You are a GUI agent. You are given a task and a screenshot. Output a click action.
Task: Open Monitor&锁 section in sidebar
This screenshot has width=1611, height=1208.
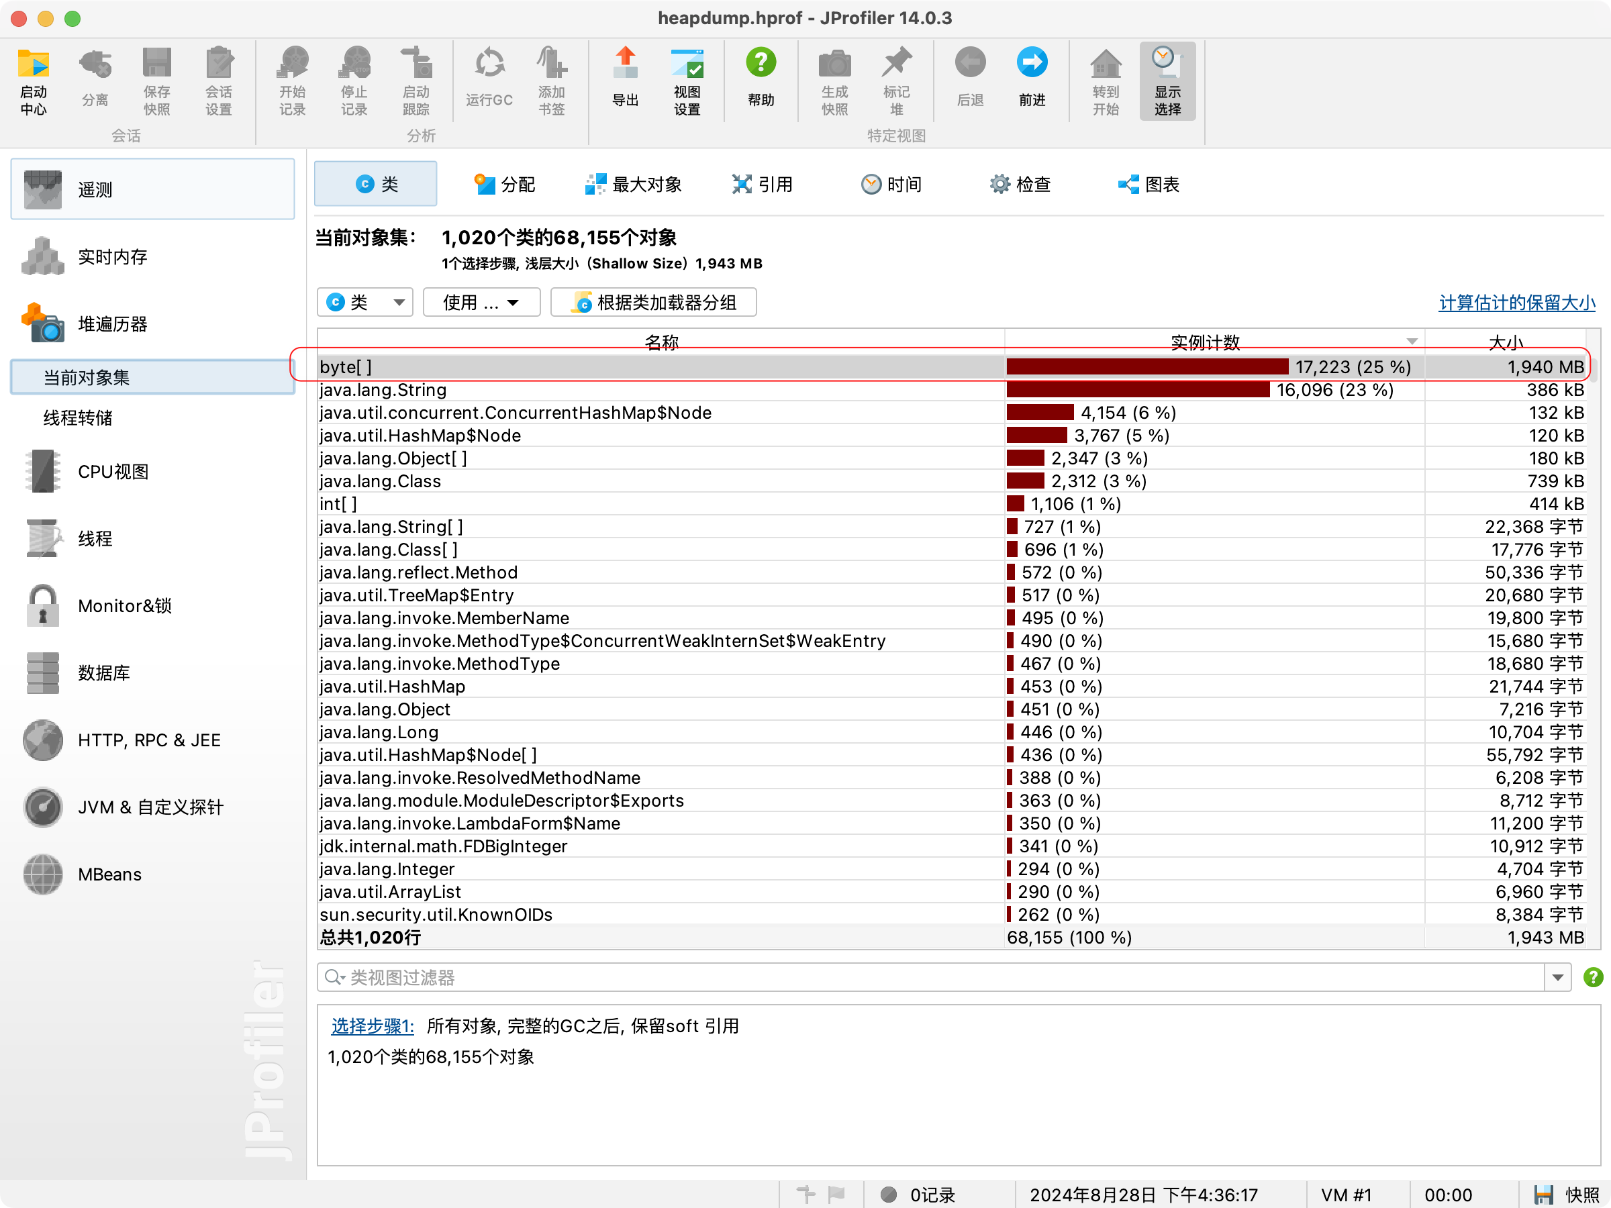click(124, 605)
